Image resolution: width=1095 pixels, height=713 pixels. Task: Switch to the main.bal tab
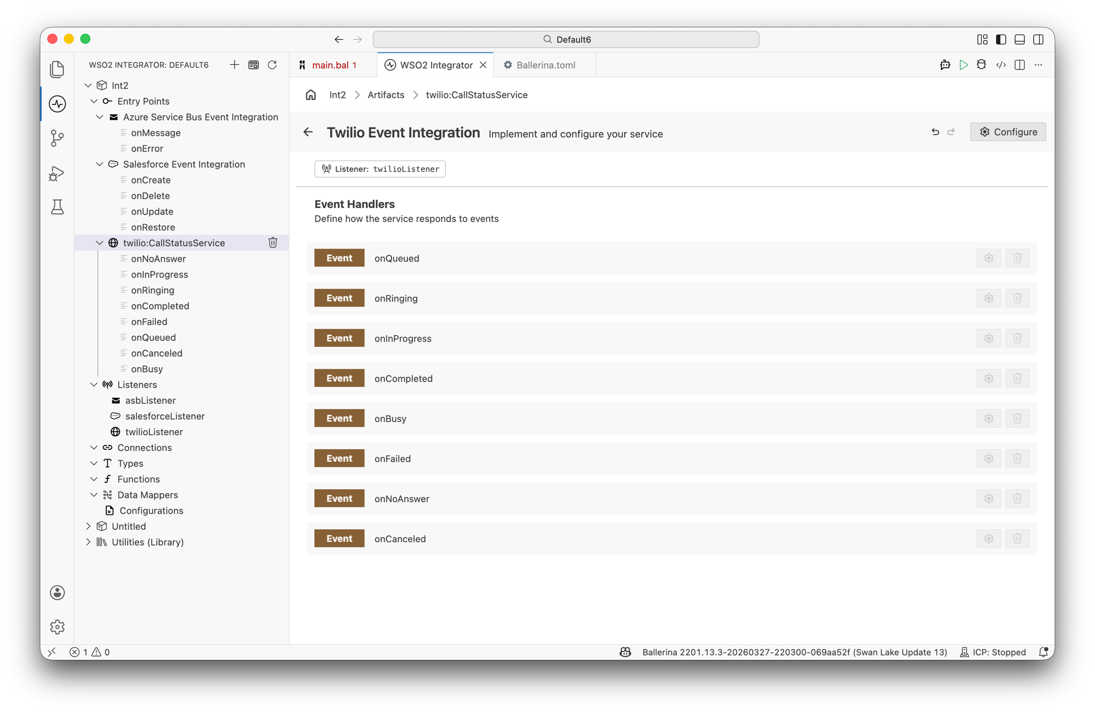[333, 65]
